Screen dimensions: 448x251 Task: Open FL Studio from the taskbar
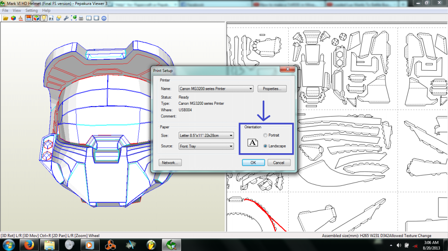click(151, 245)
